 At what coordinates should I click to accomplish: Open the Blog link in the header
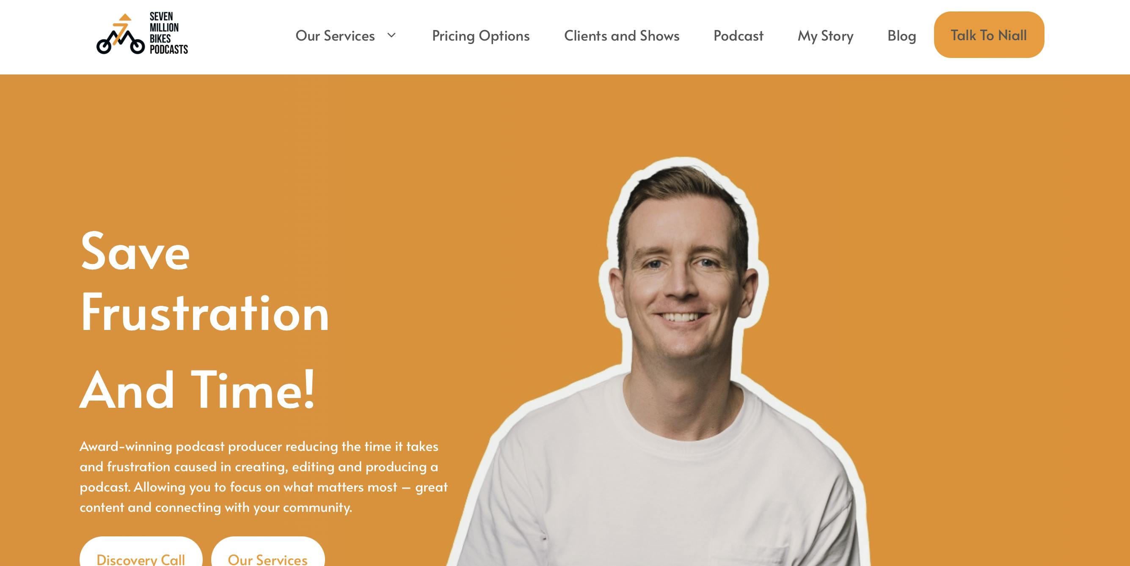(x=901, y=36)
